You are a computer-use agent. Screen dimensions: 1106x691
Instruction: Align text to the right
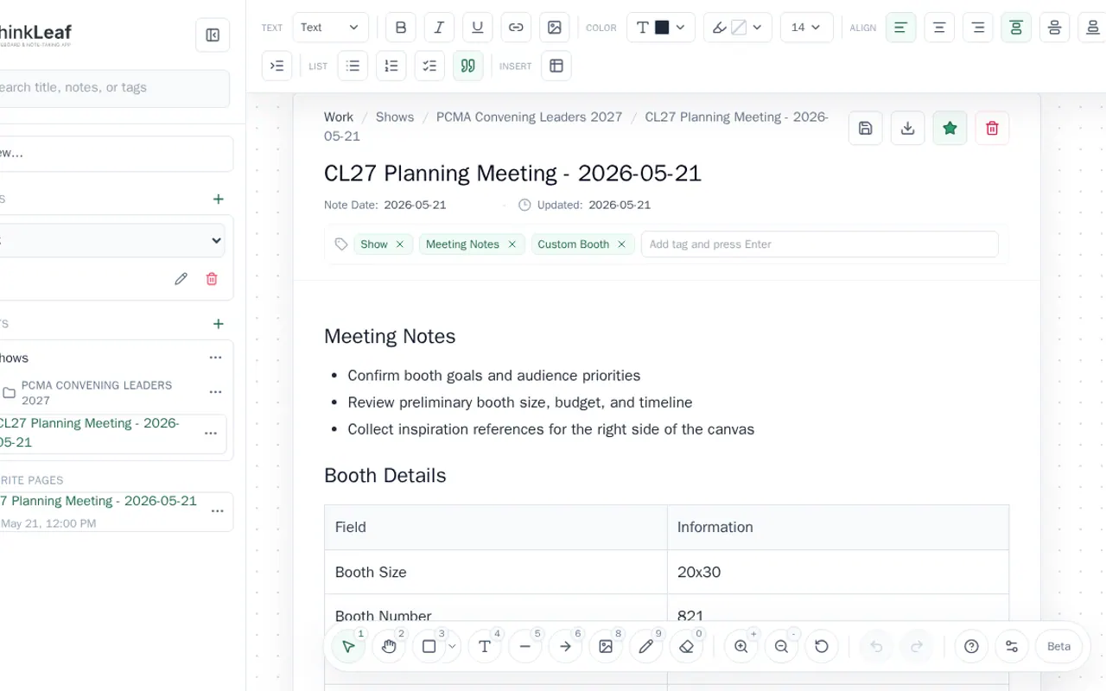click(977, 28)
